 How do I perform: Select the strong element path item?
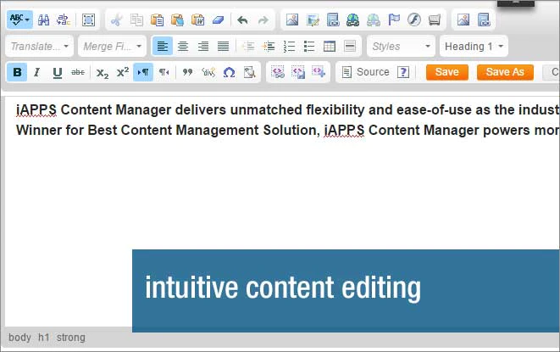(x=70, y=338)
